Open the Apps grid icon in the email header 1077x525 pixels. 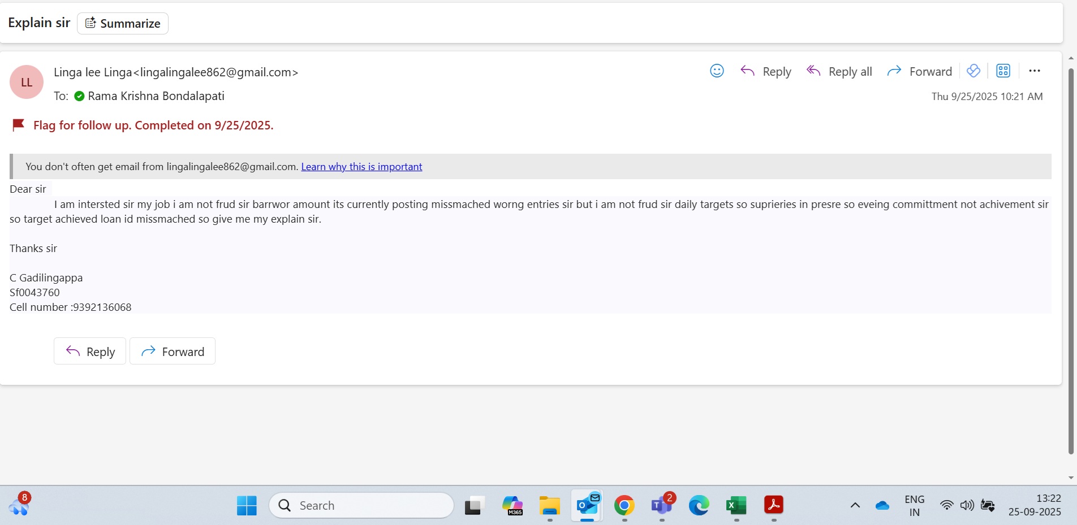(x=1003, y=71)
